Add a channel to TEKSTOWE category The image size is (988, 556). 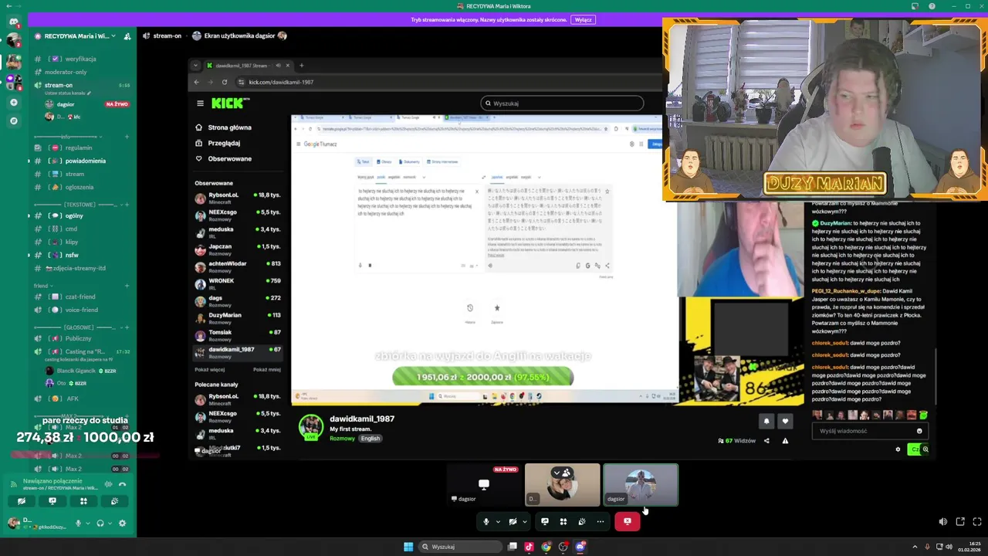tap(127, 205)
